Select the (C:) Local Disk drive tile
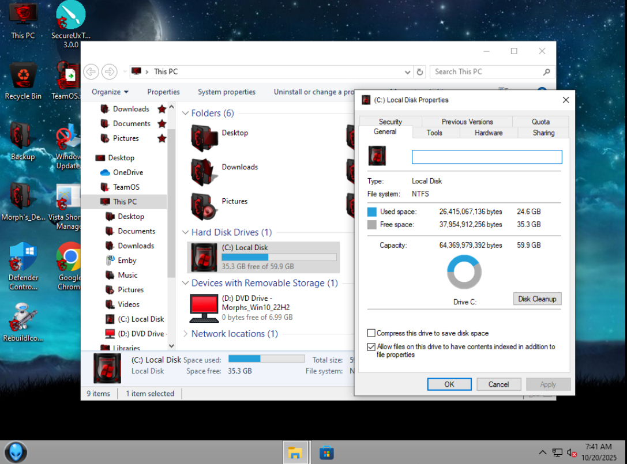Screen dimensions: 627x464 264,257
